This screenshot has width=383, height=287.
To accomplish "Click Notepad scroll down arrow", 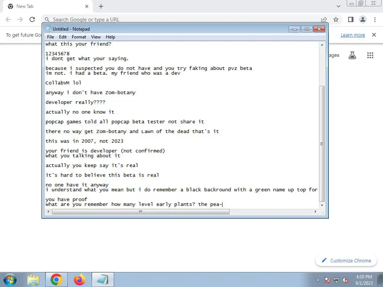I will coord(322,205).
